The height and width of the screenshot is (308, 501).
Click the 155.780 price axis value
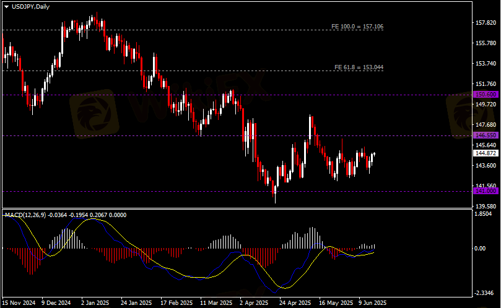(x=486, y=43)
